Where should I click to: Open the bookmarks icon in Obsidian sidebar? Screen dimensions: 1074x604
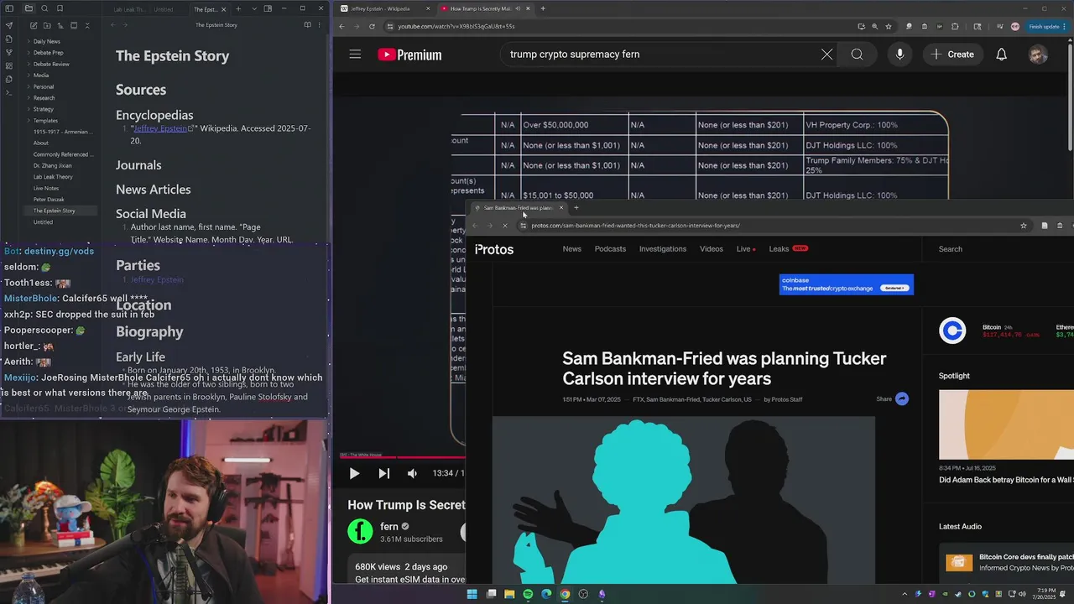tap(60, 8)
